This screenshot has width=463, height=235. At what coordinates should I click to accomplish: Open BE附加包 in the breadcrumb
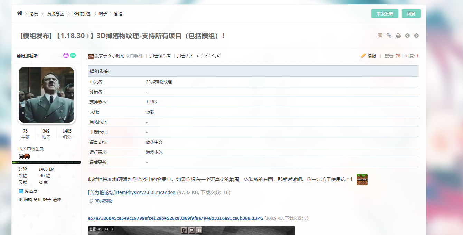pyautogui.click(x=82, y=14)
